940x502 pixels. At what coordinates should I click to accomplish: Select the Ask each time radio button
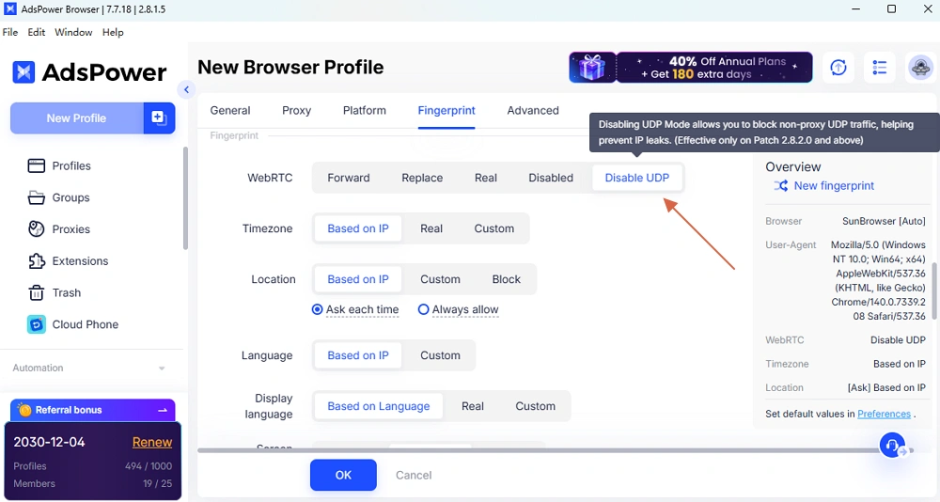coord(318,309)
